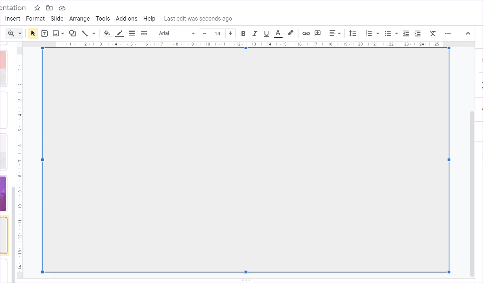
Task: Click the Clear formatting icon
Action: click(x=433, y=34)
